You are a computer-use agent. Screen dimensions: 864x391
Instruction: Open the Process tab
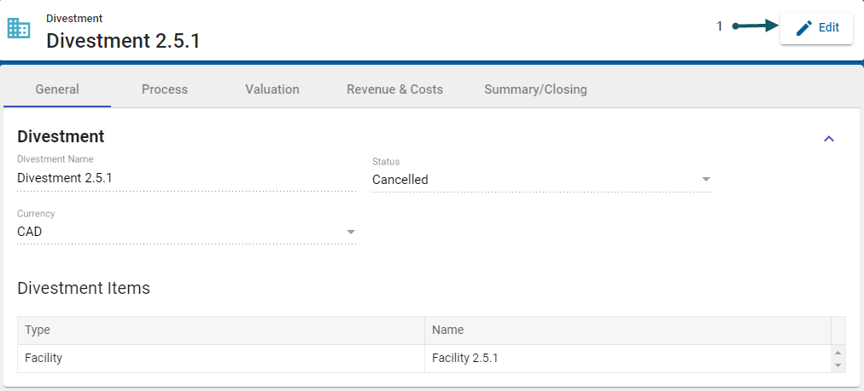[165, 89]
